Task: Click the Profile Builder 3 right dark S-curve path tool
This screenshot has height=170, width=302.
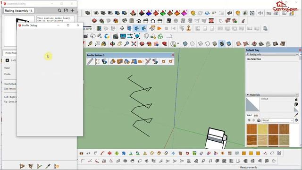Action: point(155,61)
